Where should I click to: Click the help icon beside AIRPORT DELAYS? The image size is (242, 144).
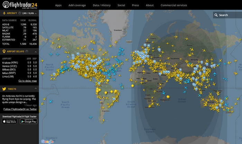click(27, 51)
